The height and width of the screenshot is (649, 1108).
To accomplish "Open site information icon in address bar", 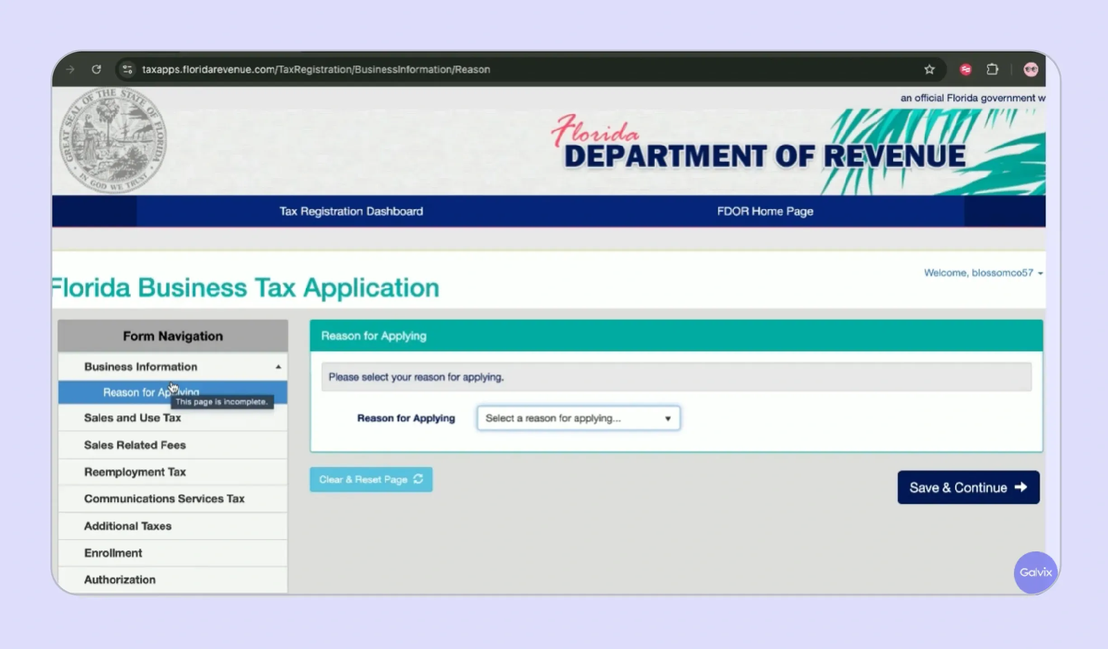I will tap(127, 69).
